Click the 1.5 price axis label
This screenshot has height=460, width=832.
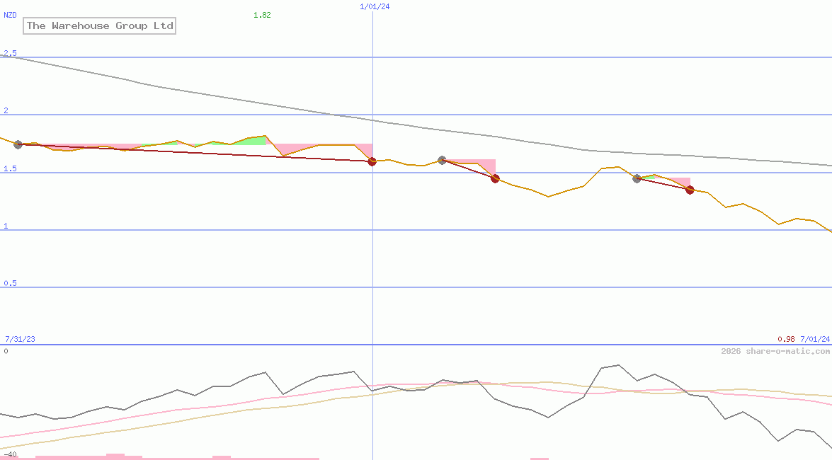(x=10, y=168)
